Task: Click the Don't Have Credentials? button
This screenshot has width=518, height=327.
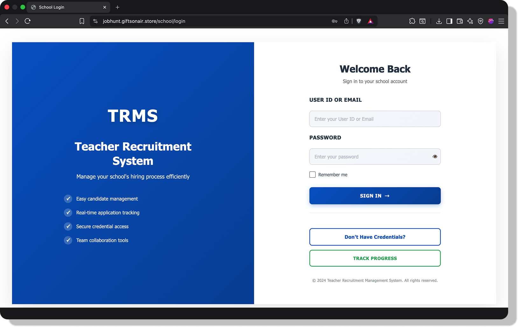Action: click(x=375, y=237)
